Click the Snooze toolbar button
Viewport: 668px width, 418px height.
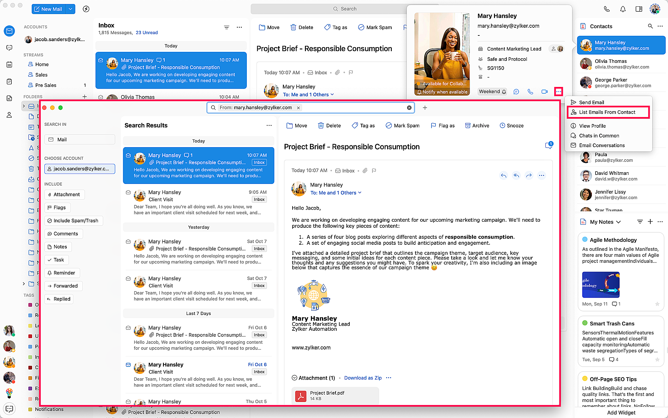coord(511,126)
